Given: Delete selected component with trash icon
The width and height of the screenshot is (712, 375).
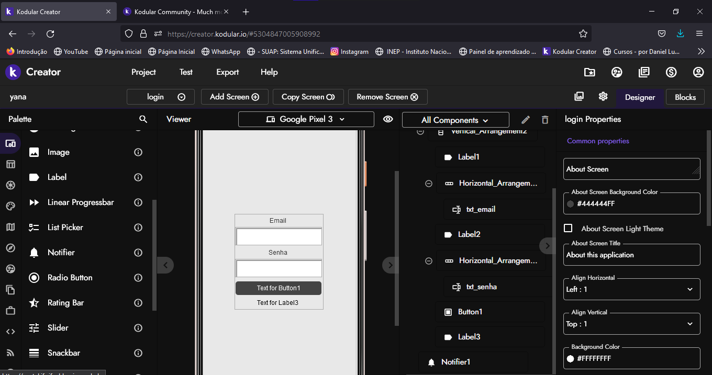Looking at the screenshot, I should pyautogui.click(x=545, y=120).
